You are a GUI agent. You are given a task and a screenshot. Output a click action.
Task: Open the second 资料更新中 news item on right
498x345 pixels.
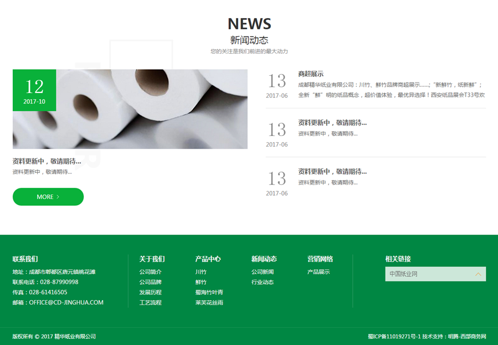click(x=332, y=123)
